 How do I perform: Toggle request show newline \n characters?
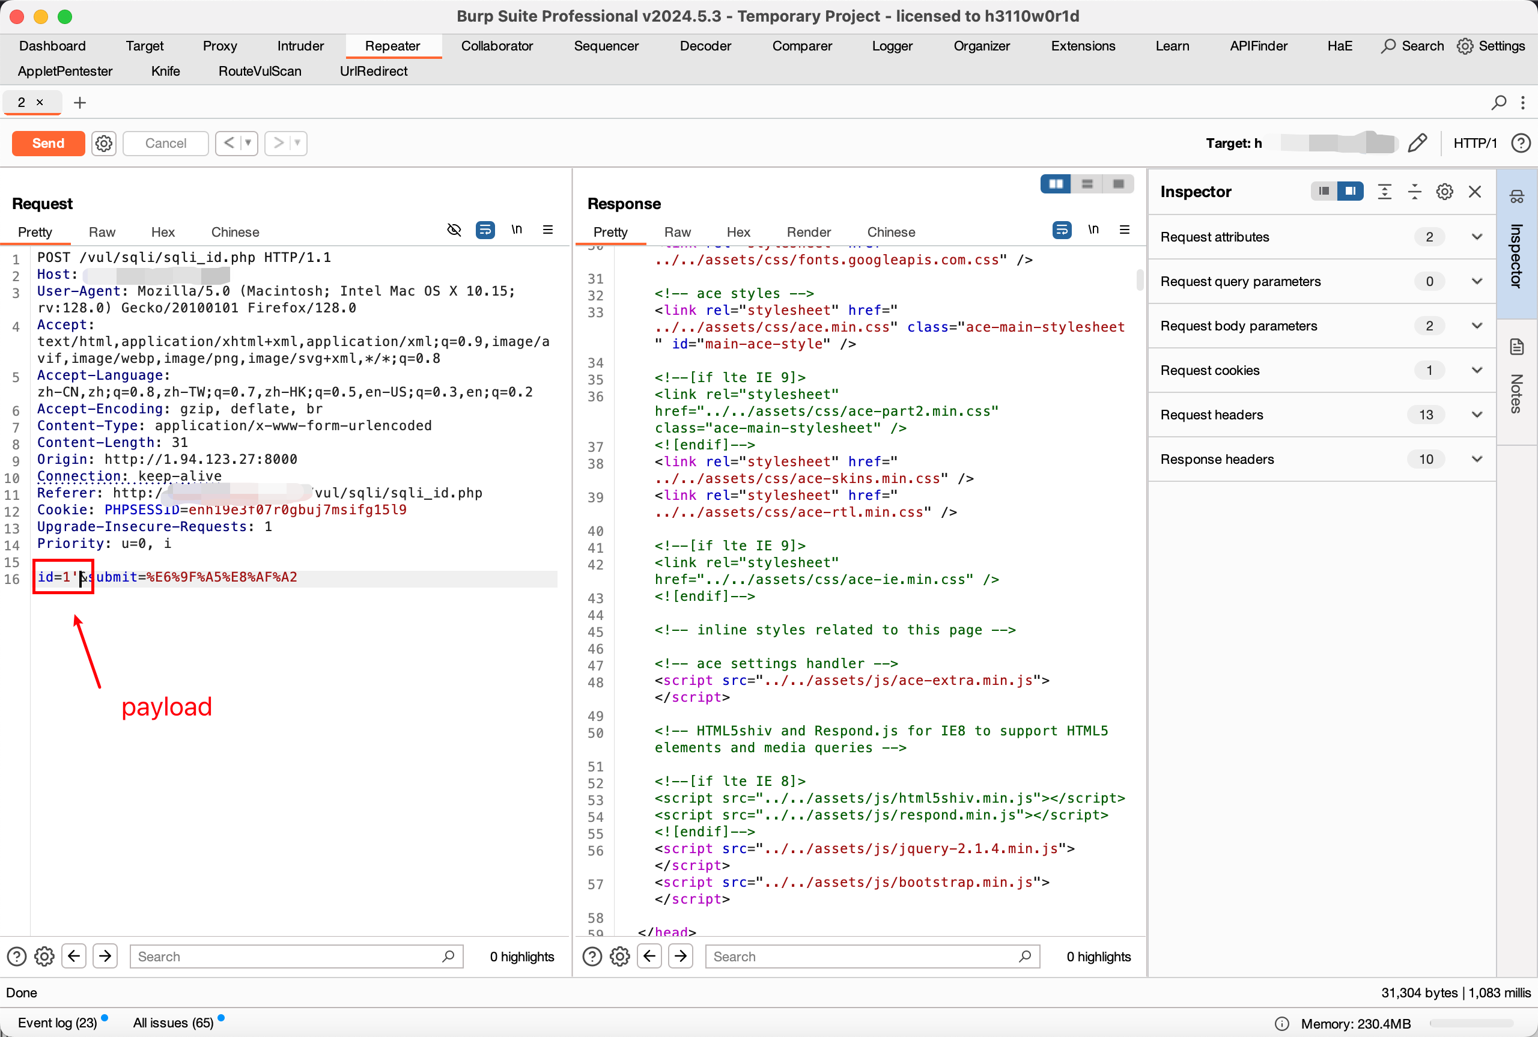(517, 230)
